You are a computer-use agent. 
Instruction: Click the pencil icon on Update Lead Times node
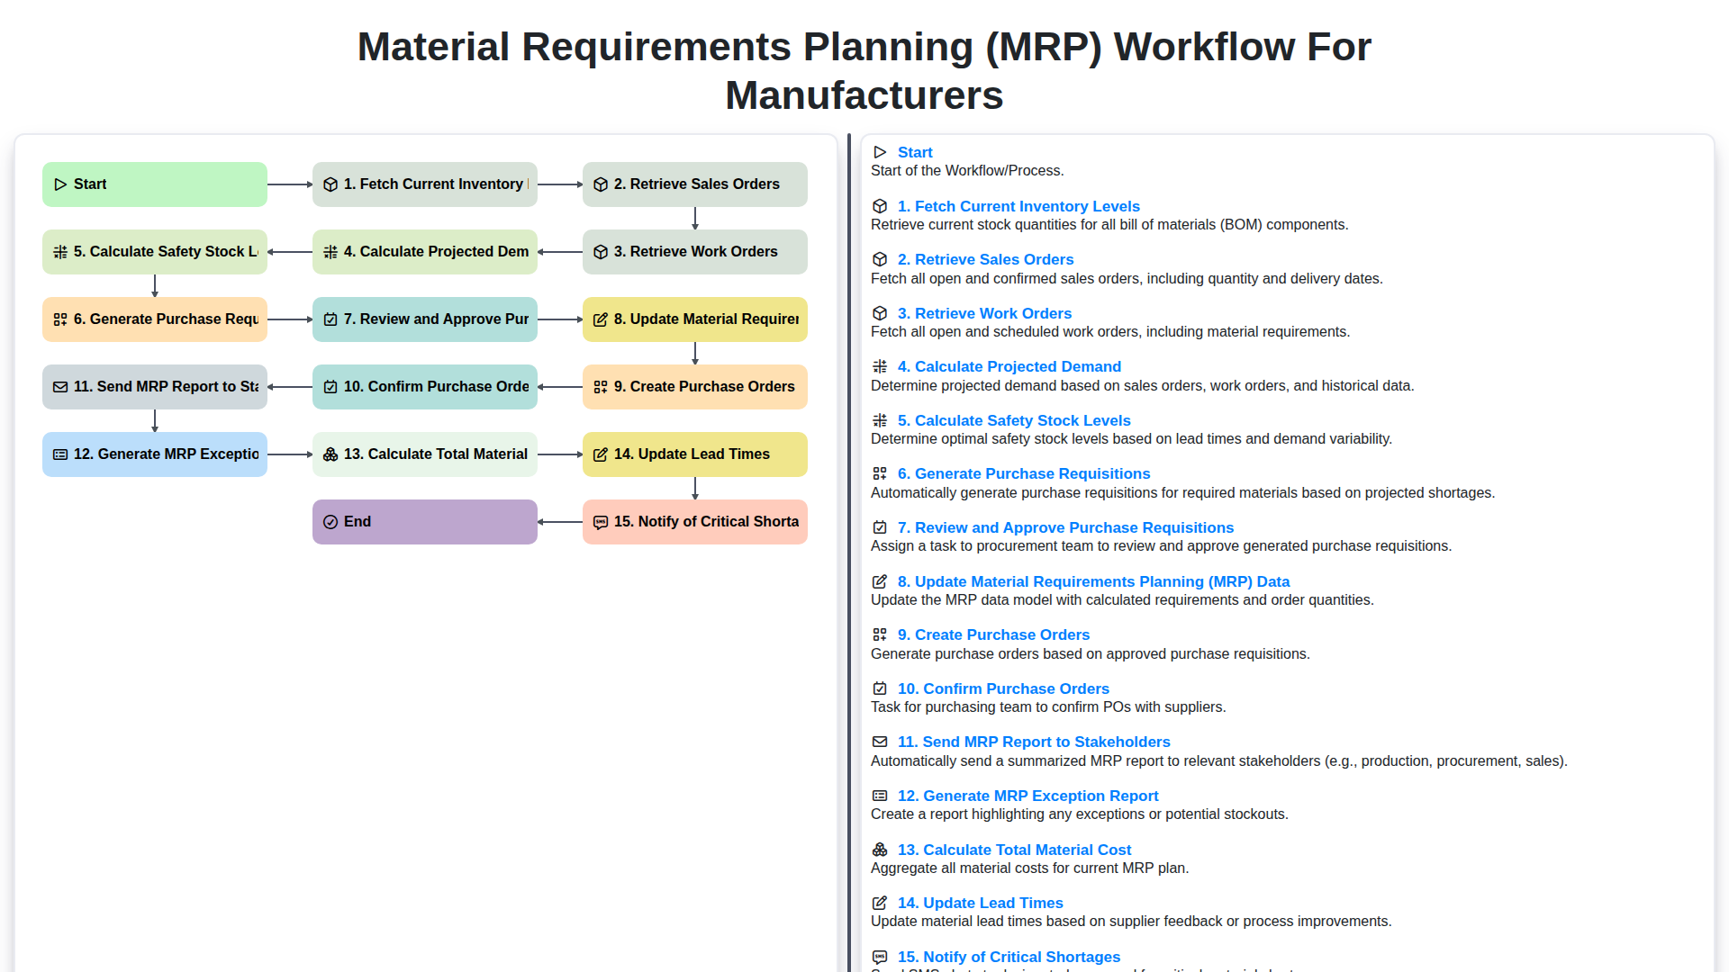(x=600, y=454)
